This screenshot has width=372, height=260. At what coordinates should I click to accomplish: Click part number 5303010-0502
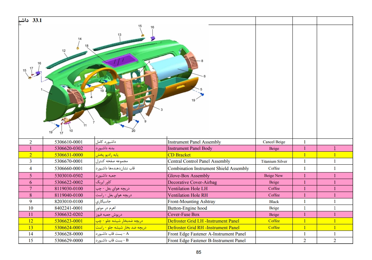(68, 176)
